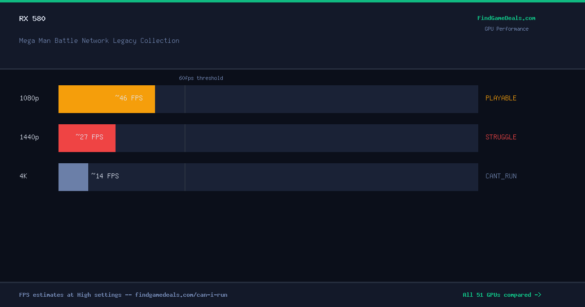585x307 pixels.
Task: Click the ~27 FPS value
Action: pos(89,137)
